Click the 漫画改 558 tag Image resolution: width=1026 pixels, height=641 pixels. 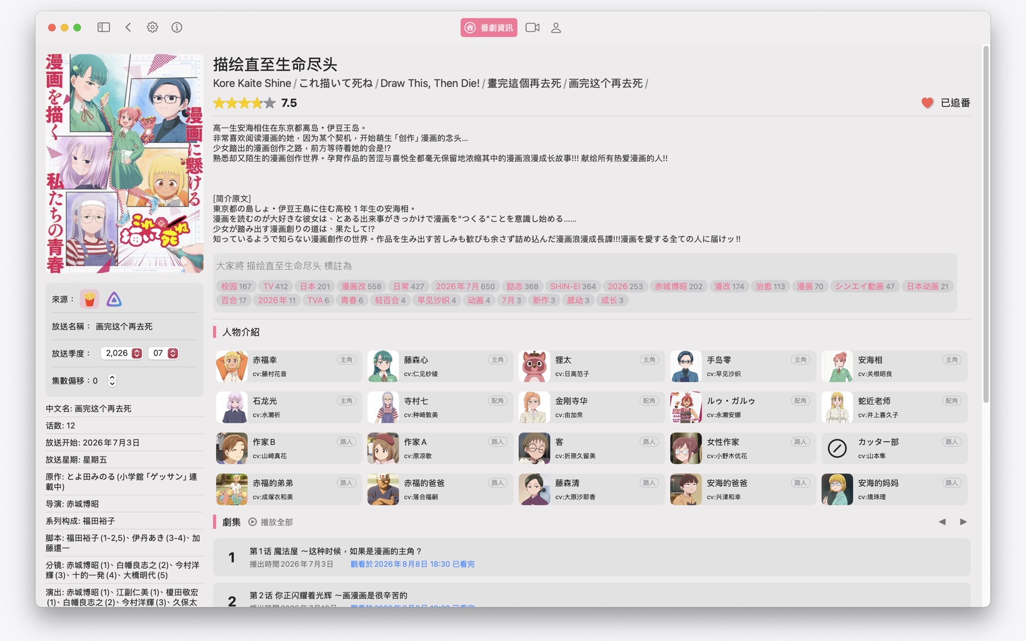pyautogui.click(x=361, y=287)
